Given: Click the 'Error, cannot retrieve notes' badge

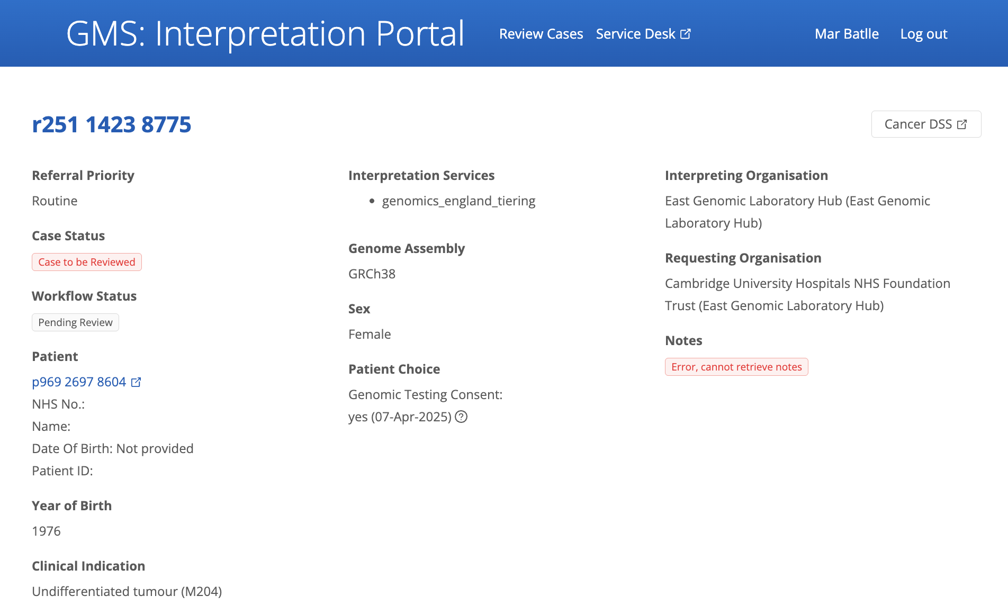Looking at the screenshot, I should click(736, 367).
